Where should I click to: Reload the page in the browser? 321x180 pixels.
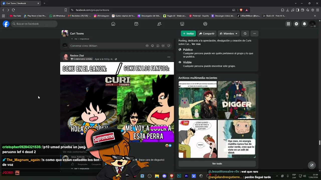pyautogui.click(x=13, y=10)
